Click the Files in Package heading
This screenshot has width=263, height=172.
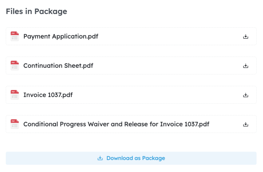click(x=36, y=11)
